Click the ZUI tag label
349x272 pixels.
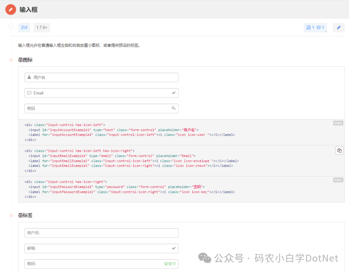click(24, 27)
